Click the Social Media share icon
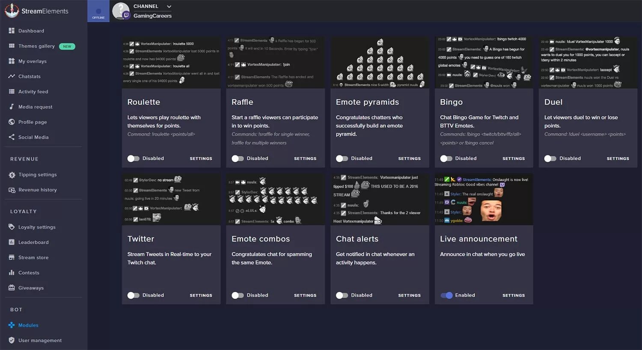 [12, 137]
